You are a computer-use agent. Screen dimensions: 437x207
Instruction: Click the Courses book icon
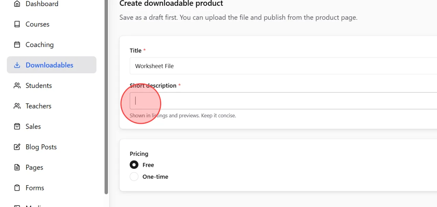(x=17, y=24)
